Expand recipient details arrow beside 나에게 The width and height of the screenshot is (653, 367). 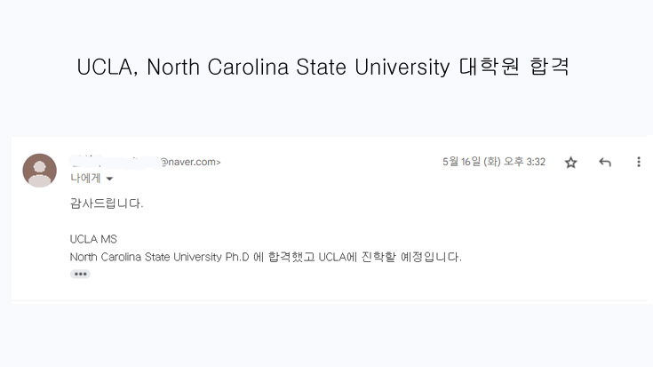[109, 179]
